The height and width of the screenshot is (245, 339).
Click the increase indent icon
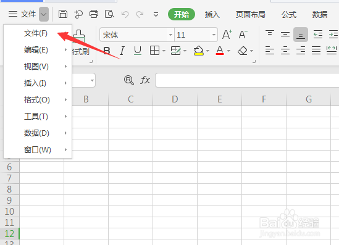(333, 35)
